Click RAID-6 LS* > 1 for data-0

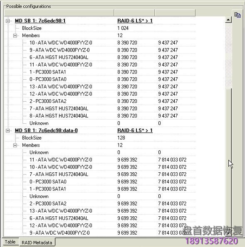pos(135,130)
